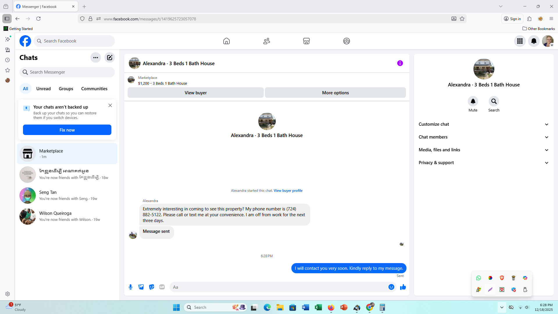The width and height of the screenshot is (558, 314).
Task: Open the Wilson Queiroga chat
Action: (67, 217)
